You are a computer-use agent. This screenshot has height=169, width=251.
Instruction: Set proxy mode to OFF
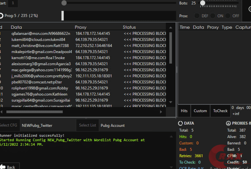tap(228, 16)
